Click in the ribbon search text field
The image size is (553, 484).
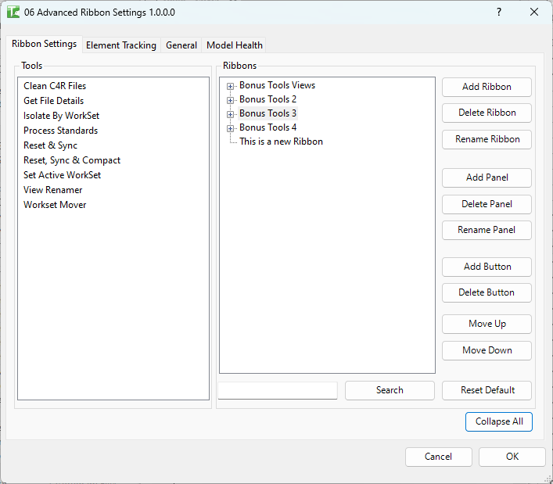[278, 390]
